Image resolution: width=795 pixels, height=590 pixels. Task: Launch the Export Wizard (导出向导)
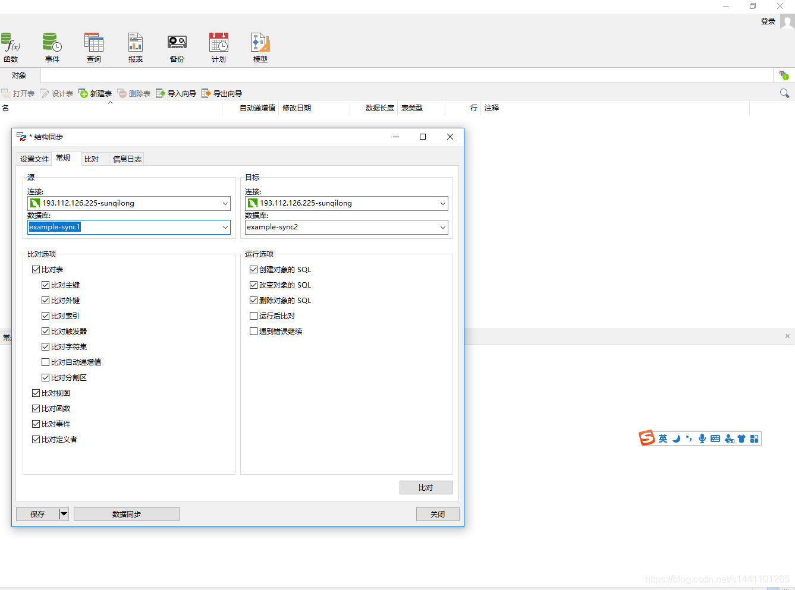(222, 93)
